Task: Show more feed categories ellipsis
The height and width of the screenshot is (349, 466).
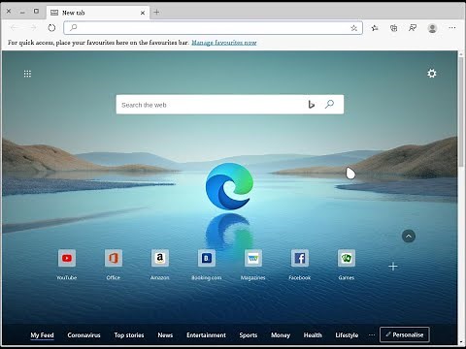Action: coord(372,334)
